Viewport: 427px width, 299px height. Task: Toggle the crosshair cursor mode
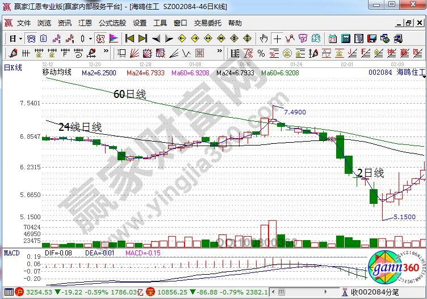click(x=277, y=39)
